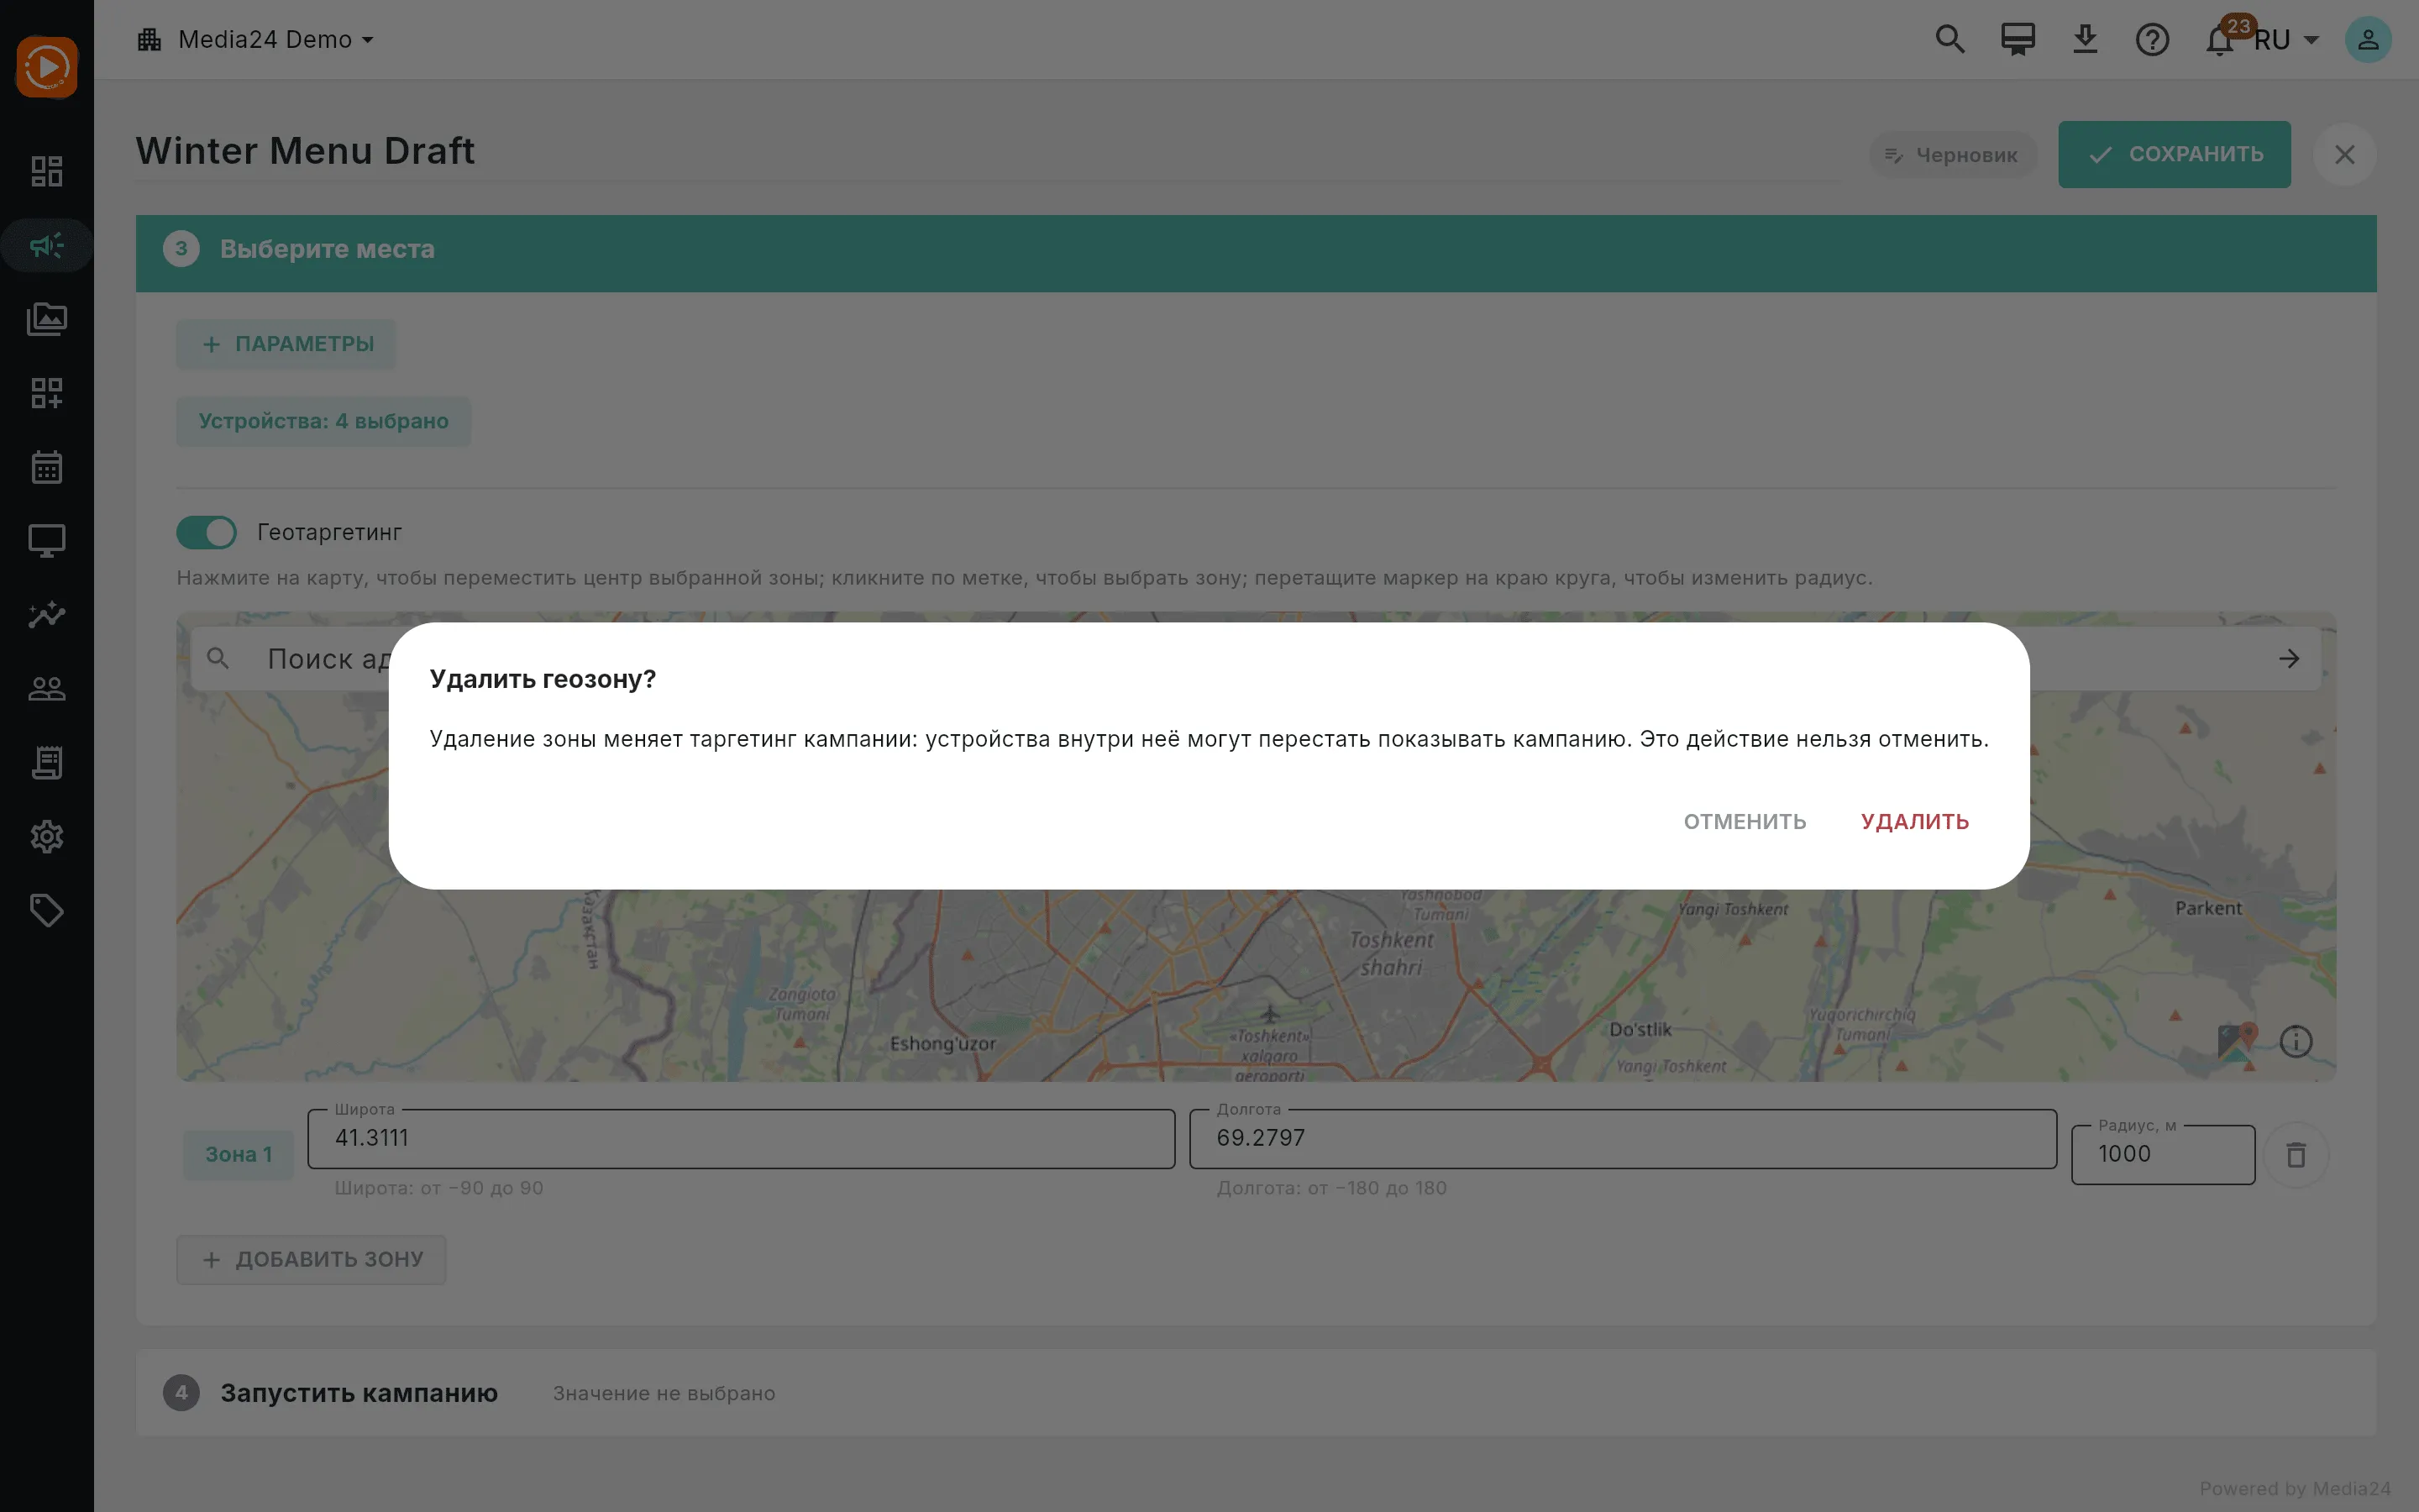Click the trash icon for Зона 1

[2296, 1155]
